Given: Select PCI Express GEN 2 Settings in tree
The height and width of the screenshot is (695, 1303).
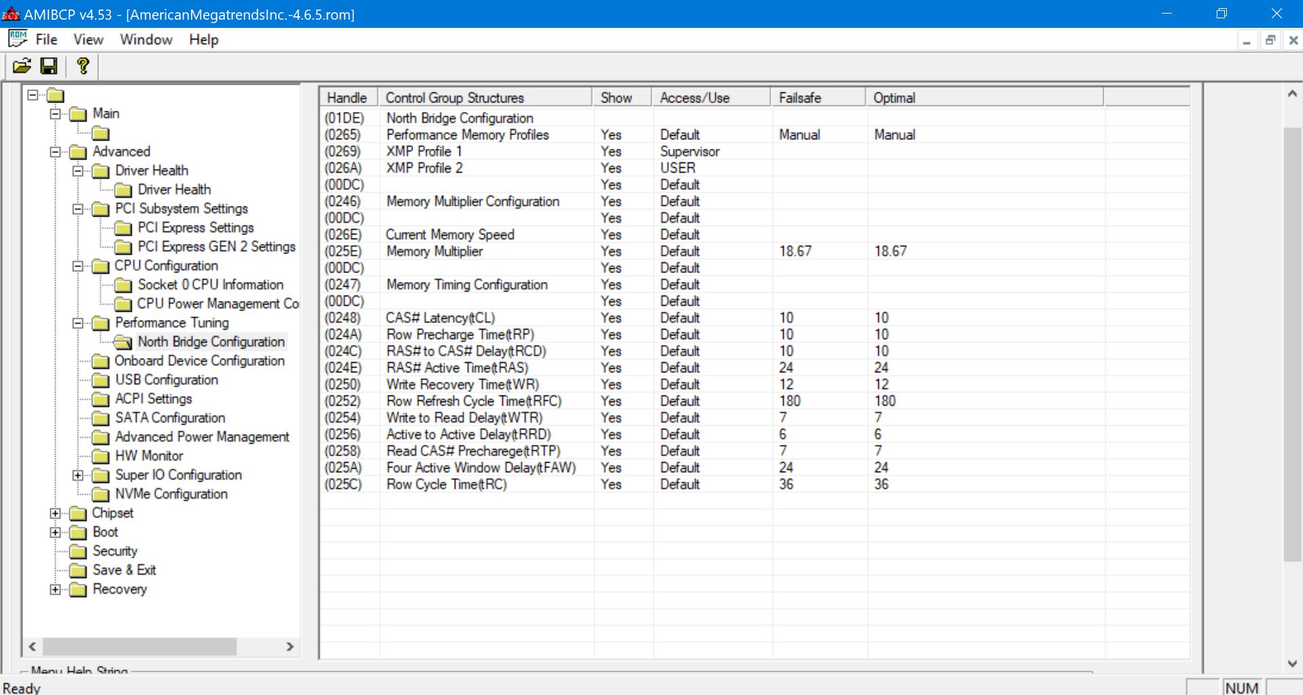Looking at the screenshot, I should [217, 247].
